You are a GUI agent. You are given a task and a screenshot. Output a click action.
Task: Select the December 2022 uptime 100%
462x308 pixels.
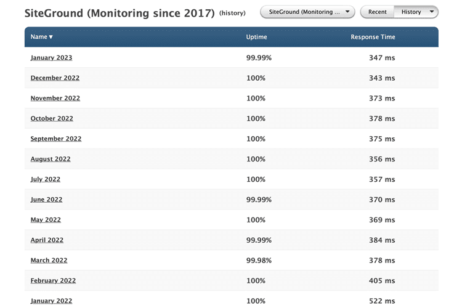click(x=256, y=78)
